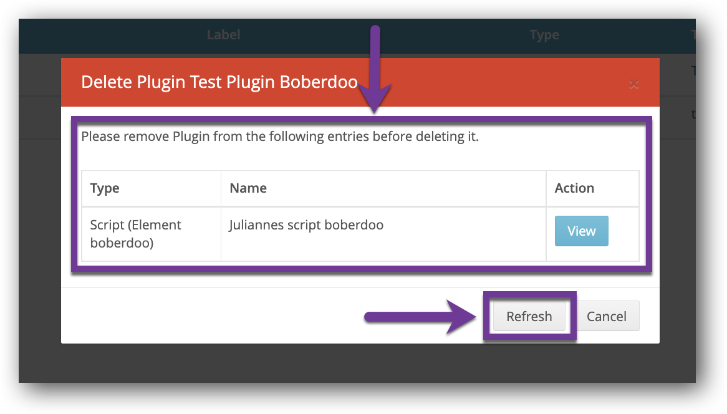This screenshot has width=727, height=414.
Task: Close the Delete Plugin dialog with the X
Action: (633, 85)
